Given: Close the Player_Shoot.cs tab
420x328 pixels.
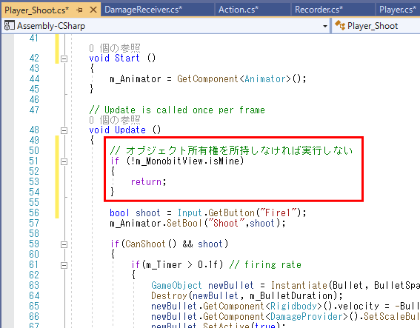Looking at the screenshot, I should tap(93, 10).
